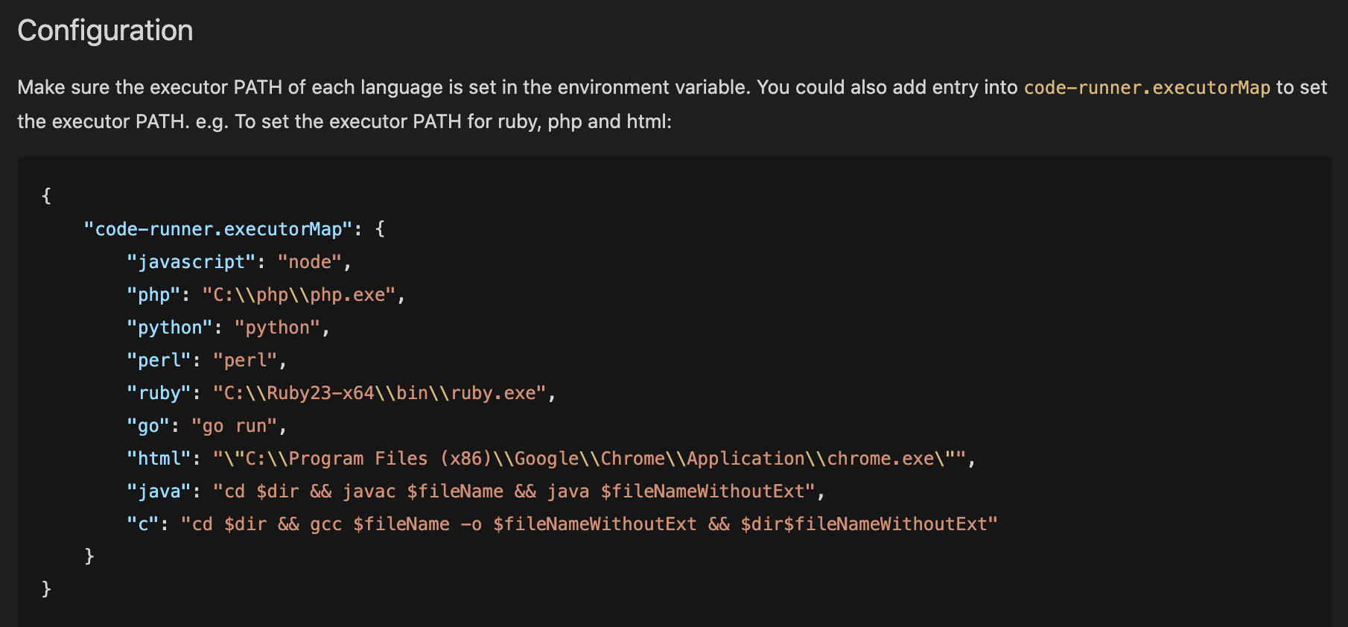Click the Ruby23-x64 ruby.exe path value

point(380,393)
